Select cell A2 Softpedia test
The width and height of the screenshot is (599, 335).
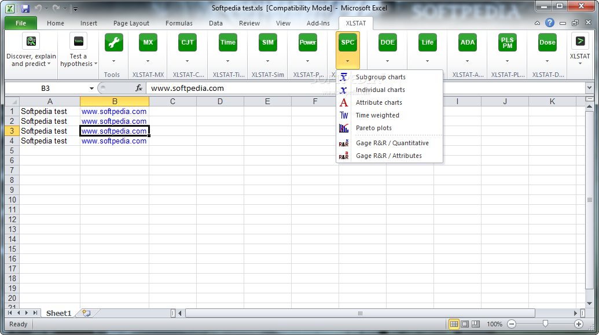pos(50,121)
